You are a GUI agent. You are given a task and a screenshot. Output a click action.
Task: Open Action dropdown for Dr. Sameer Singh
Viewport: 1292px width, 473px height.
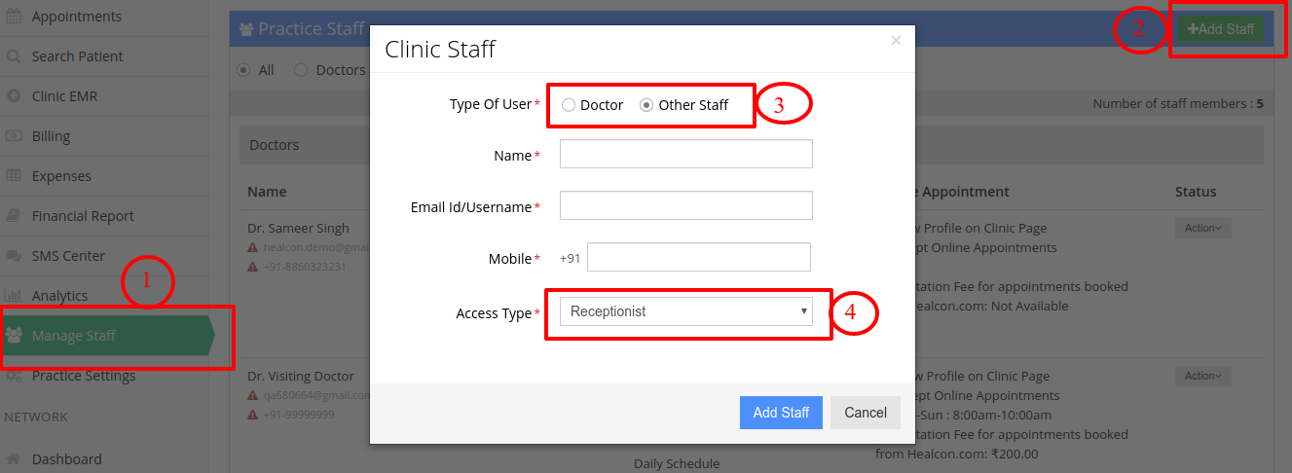click(x=1203, y=228)
